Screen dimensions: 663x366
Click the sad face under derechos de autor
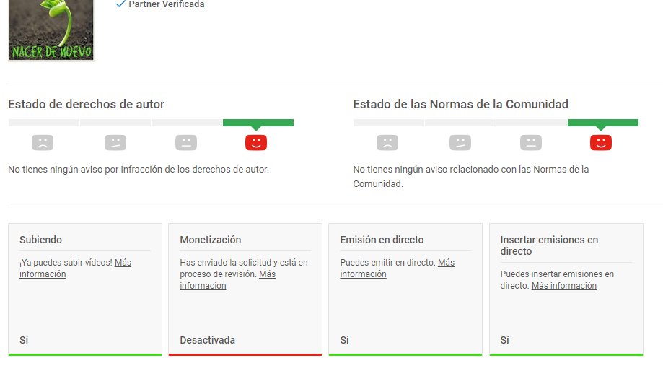click(43, 143)
